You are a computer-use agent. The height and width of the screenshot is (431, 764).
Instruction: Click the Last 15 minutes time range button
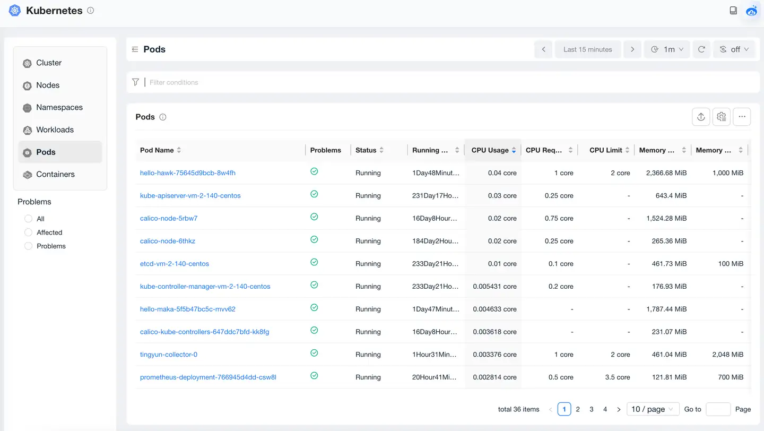[x=587, y=49]
